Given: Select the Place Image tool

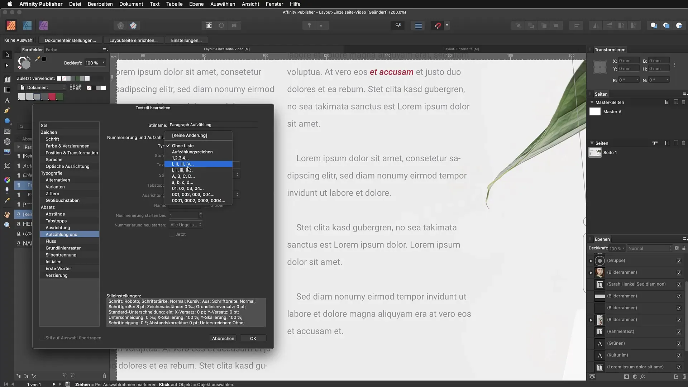Looking at the screenshot, I should [7, 152].
